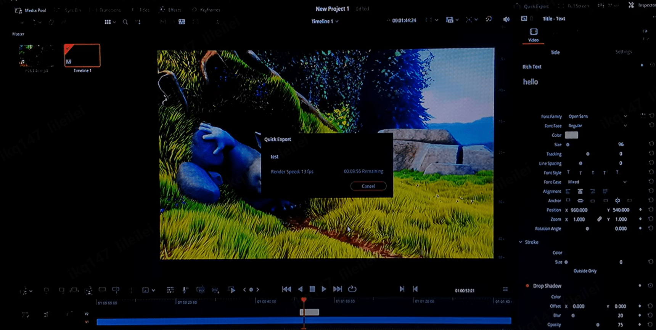Open the viewer options menu icon

coord(505,290)
